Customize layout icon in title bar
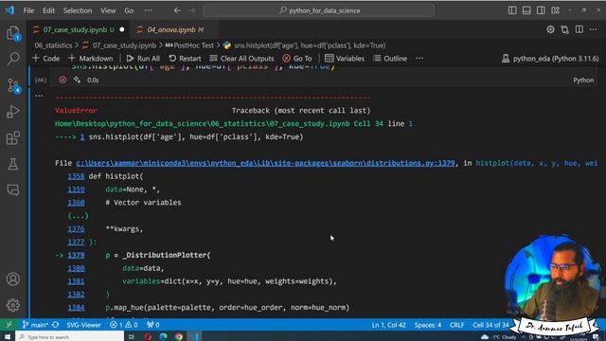 click(556, 10)
